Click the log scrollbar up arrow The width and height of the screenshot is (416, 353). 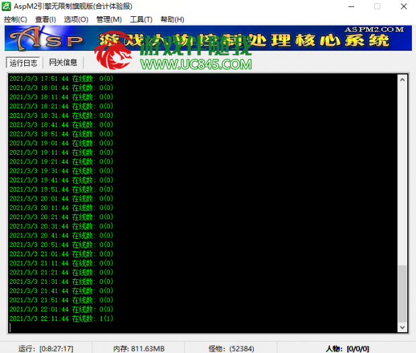(x=403, y=80)
